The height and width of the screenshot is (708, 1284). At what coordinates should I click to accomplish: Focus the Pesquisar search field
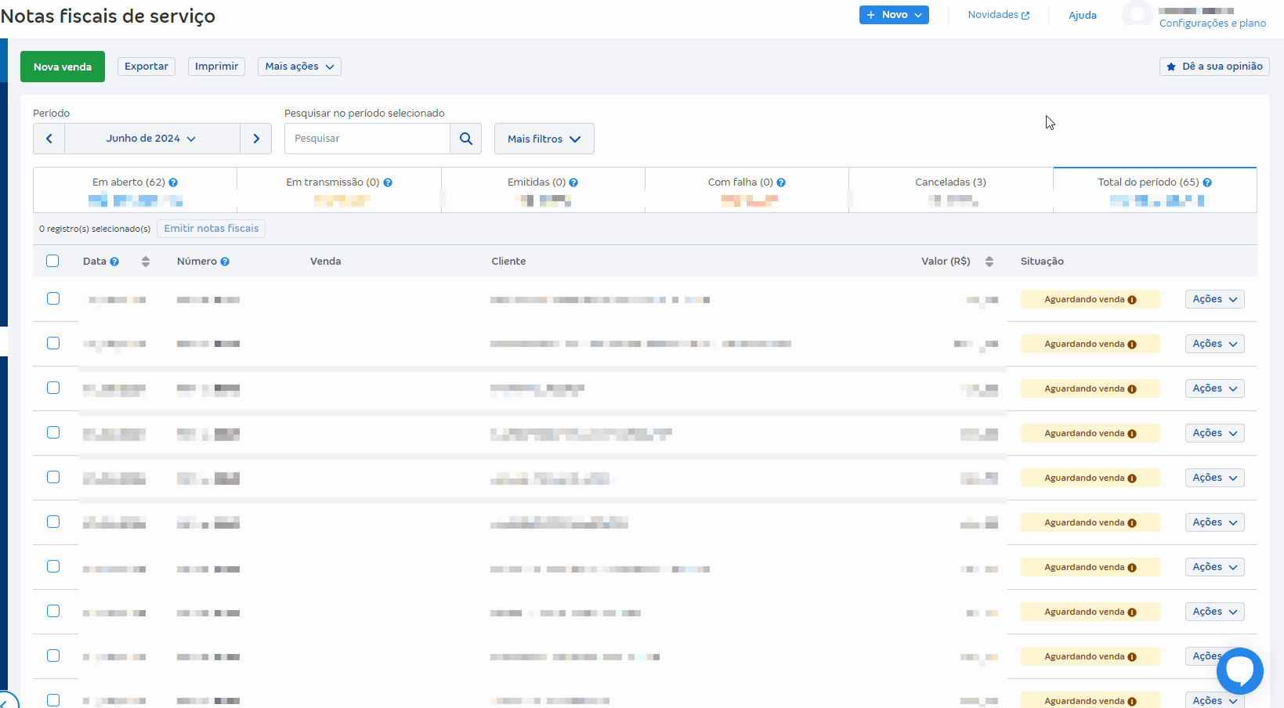click(367, 139)
